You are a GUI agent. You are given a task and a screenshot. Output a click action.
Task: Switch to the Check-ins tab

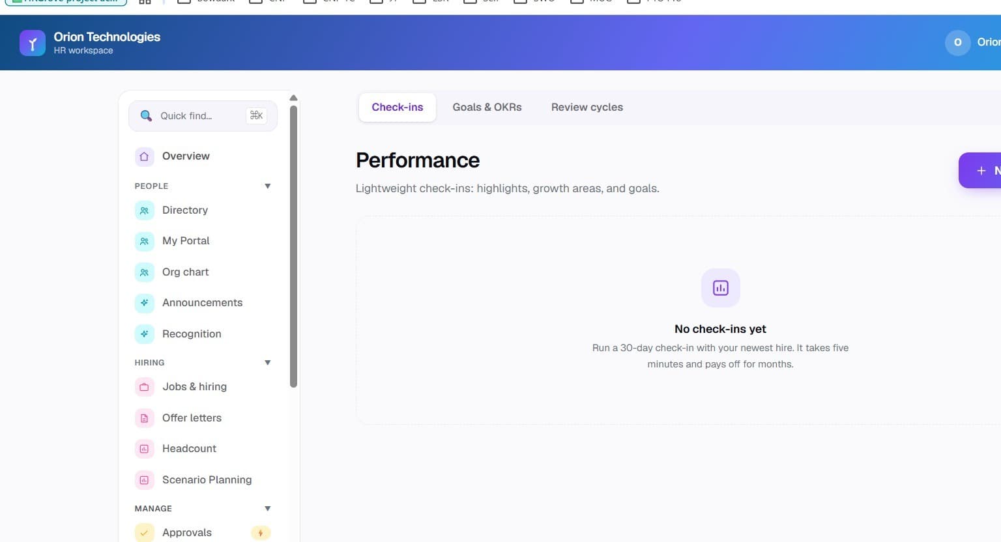(398, 107)
